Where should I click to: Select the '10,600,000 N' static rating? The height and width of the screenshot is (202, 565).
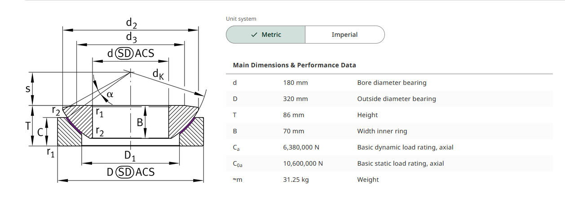303,163
